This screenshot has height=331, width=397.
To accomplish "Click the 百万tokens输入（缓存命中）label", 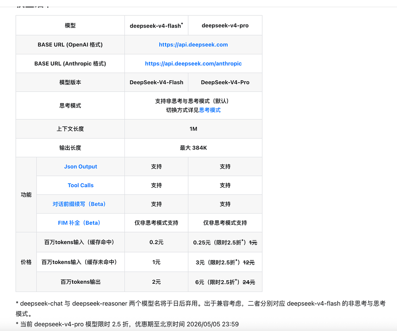I will click(79, 242).
